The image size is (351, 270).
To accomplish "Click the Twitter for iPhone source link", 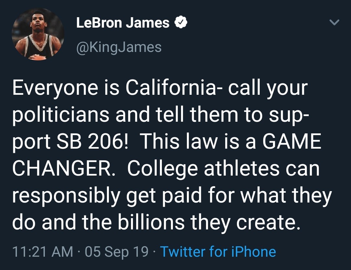I will point(218,252).
